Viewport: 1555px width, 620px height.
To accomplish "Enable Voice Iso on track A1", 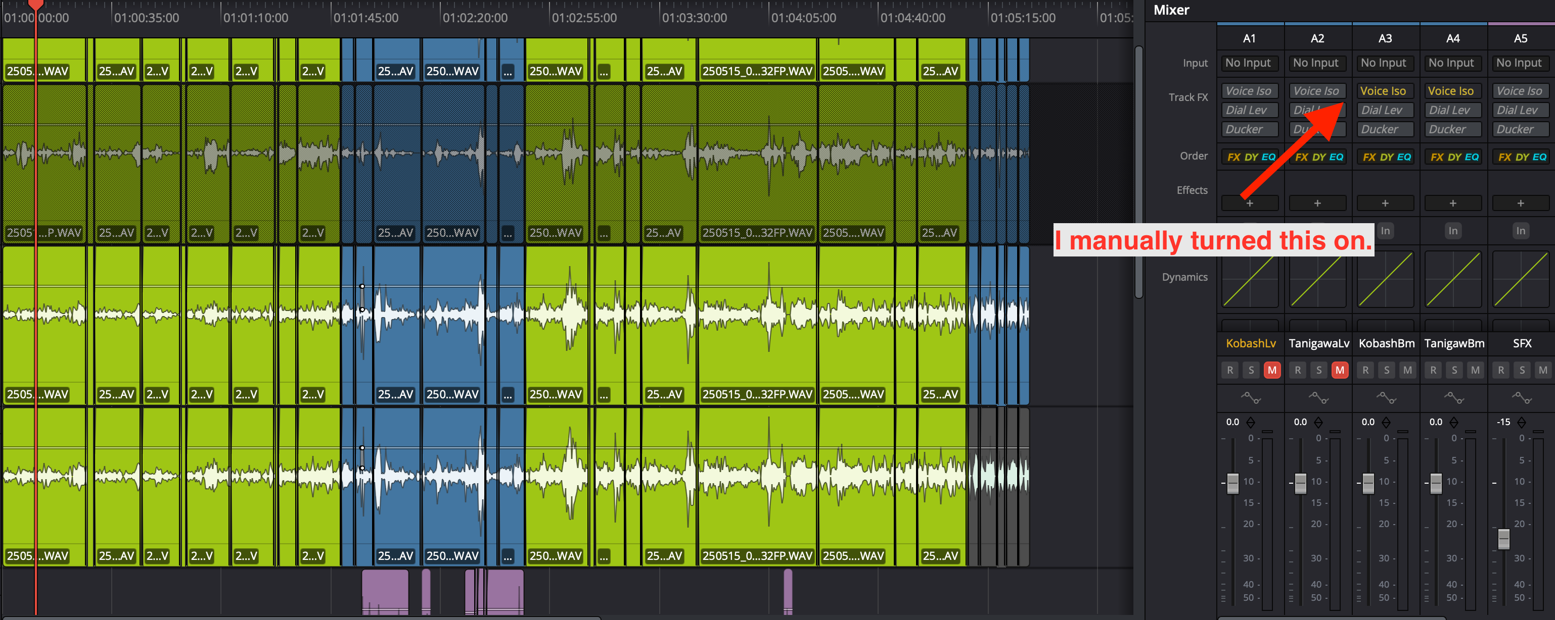I will (x=1250, y=91).
